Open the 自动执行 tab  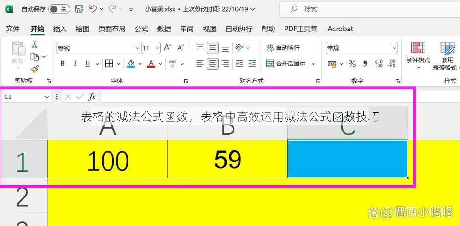239,29
